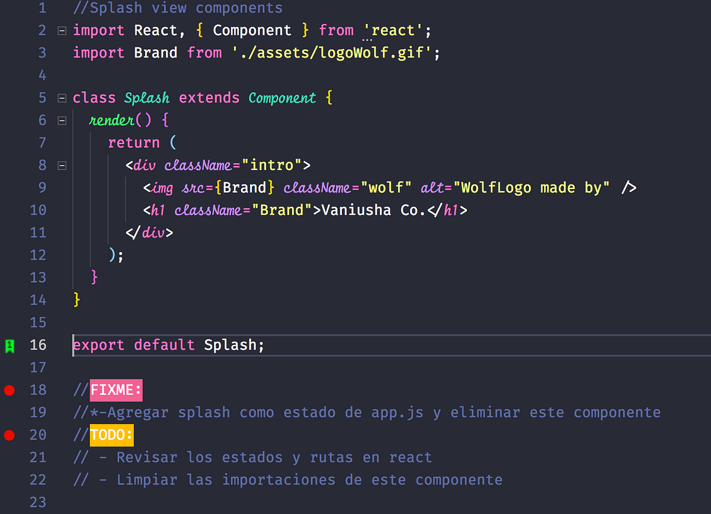Toggle a breakpoint on line 9 gutter
Viewport: 711px width, 514px height.
click(9, 187)
